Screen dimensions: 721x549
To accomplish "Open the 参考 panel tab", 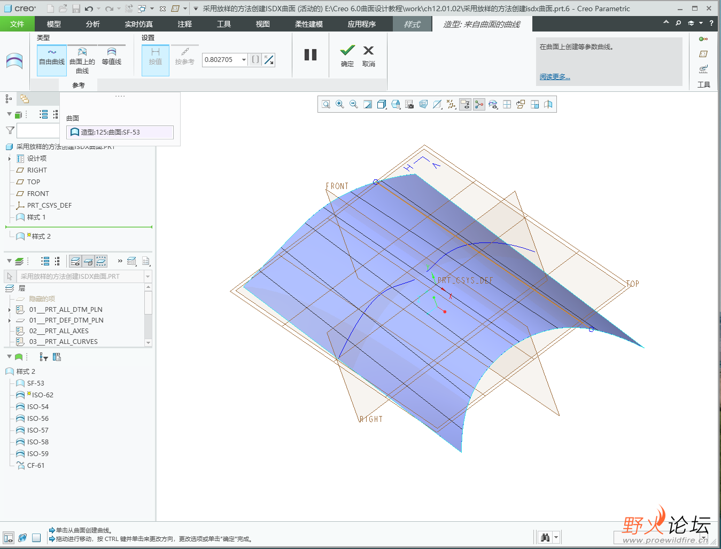I will [x=79, y=85].
